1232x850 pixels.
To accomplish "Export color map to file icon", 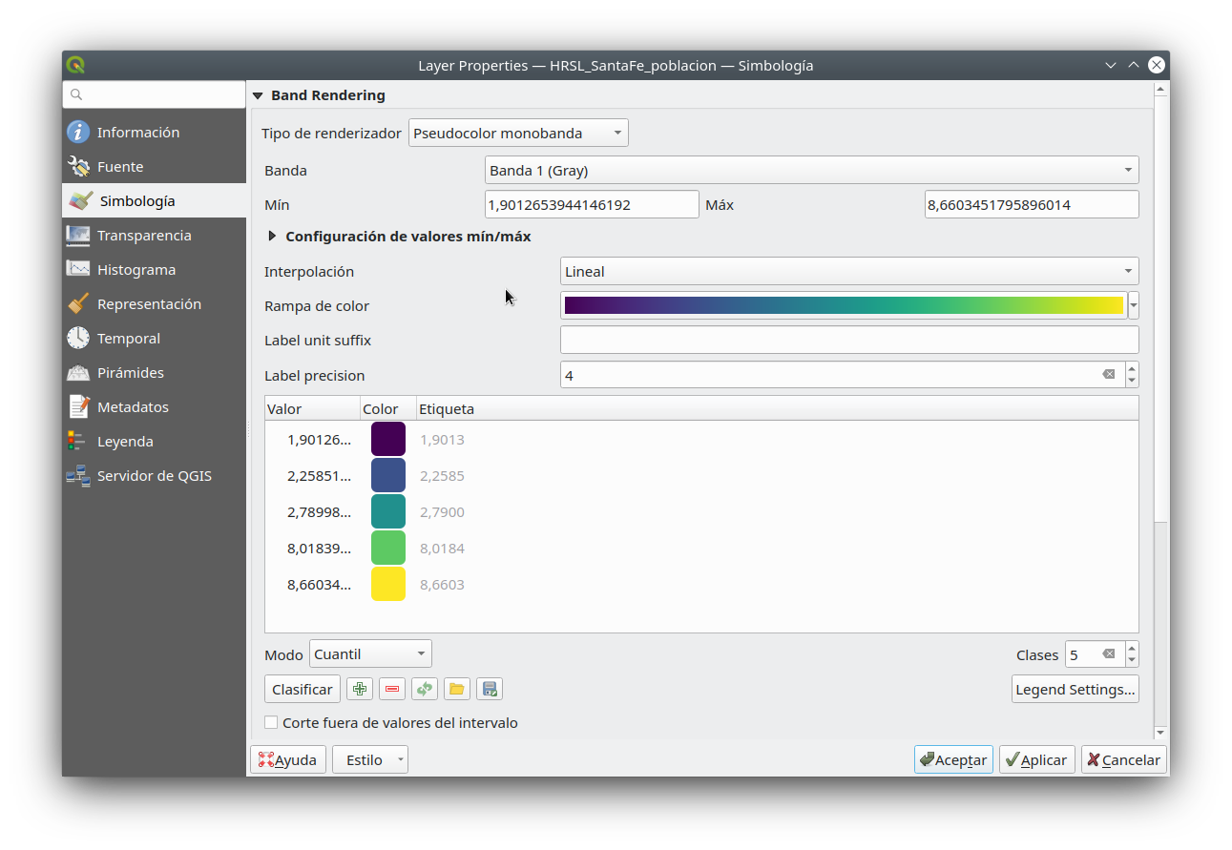I will pos(490,689).
